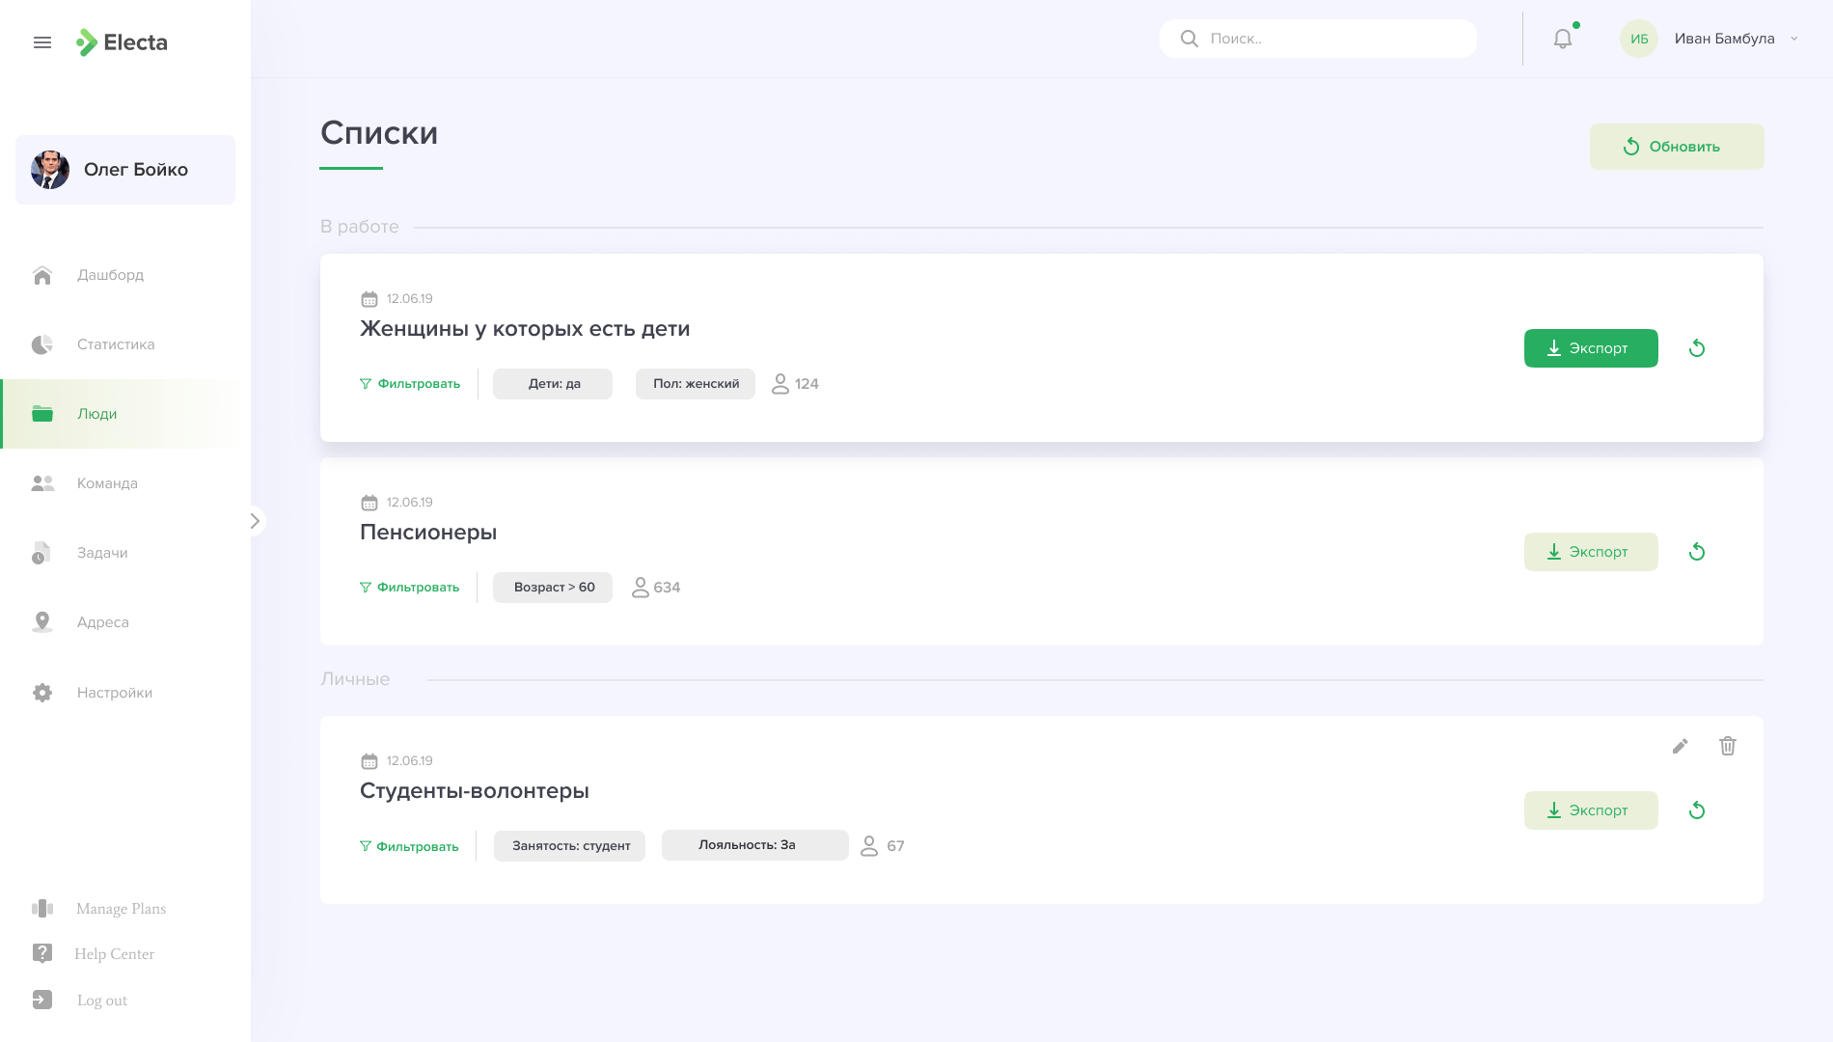
Task: Click reload icon for Женщины у которых есть дети
Action: [x=1697, y=348]
